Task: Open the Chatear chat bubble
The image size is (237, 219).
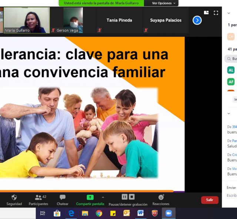Action: tap(63, 197)
